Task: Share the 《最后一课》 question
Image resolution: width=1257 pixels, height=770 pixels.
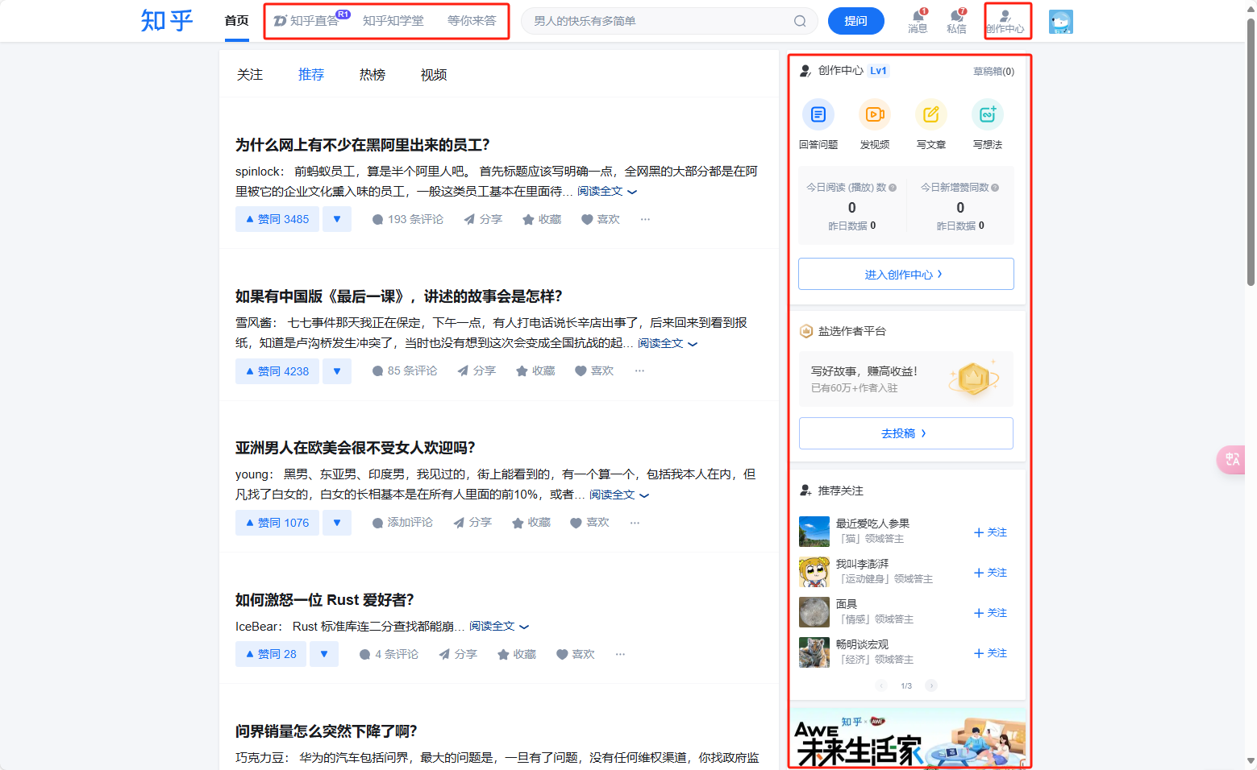Action: (477, 371)
